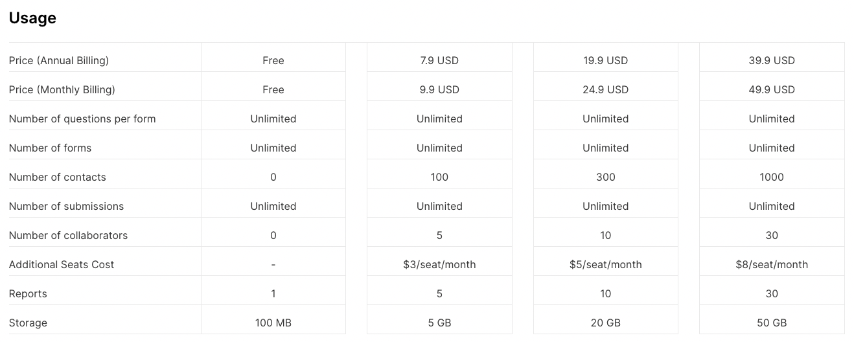This screenshot has width=854, height=342.
Task: Click the Price (Monthly Billing) row label
Action: [x=62, y=89]
